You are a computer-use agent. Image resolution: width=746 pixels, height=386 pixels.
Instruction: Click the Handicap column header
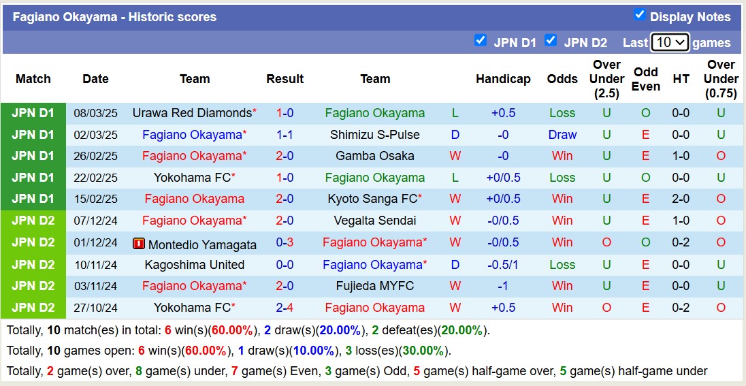[503, 79]
